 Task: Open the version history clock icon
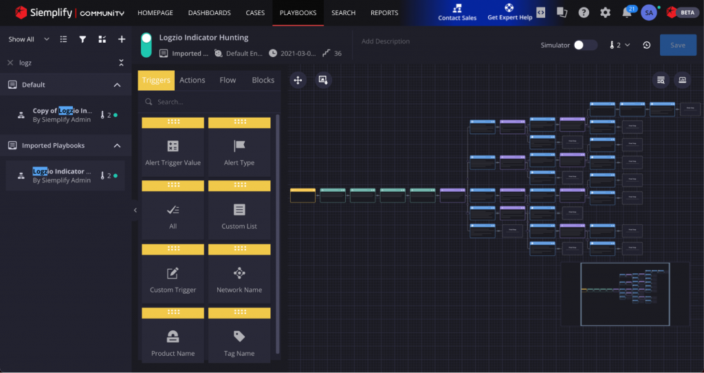(x=646, y=45)
